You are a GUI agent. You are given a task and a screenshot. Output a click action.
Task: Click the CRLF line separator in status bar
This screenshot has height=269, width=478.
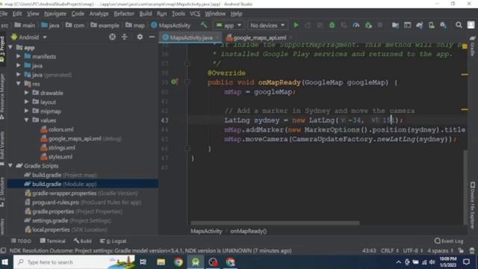click(390, 250)
